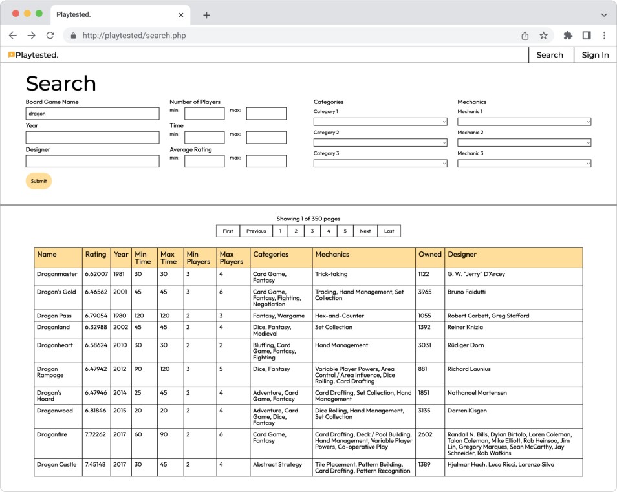Expand the Category 1 dropdown

tap(380, 122)
